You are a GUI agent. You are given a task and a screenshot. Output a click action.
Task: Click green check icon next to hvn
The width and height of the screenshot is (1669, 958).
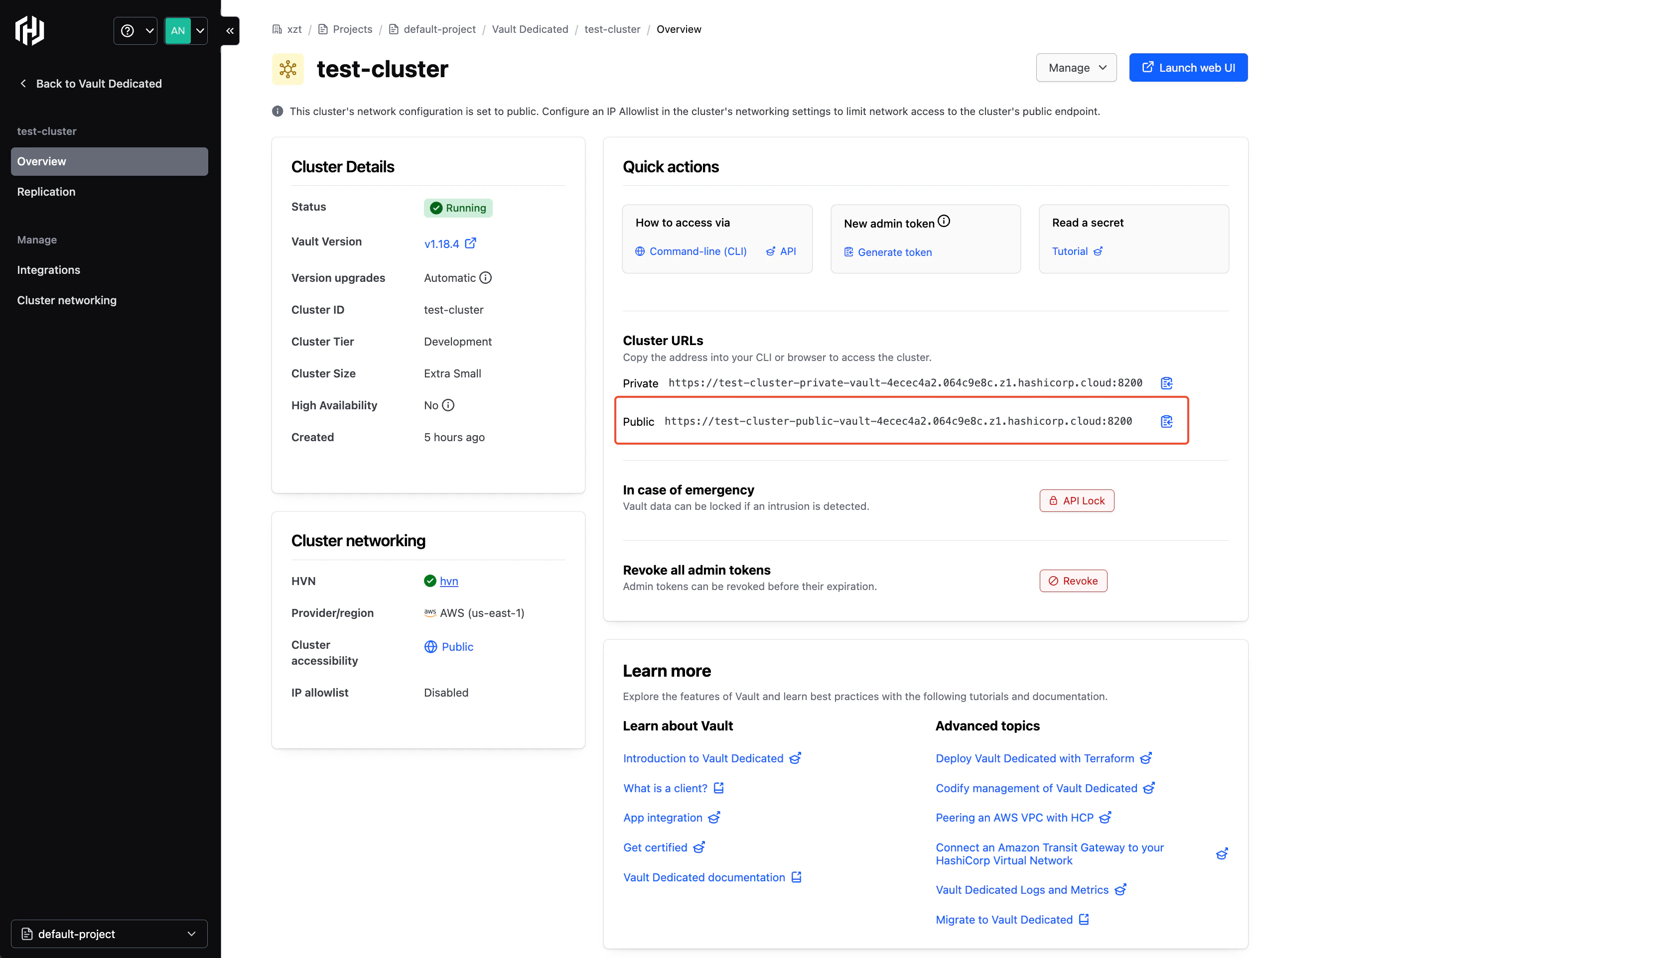pyautogui.click(x=430, y=581)
